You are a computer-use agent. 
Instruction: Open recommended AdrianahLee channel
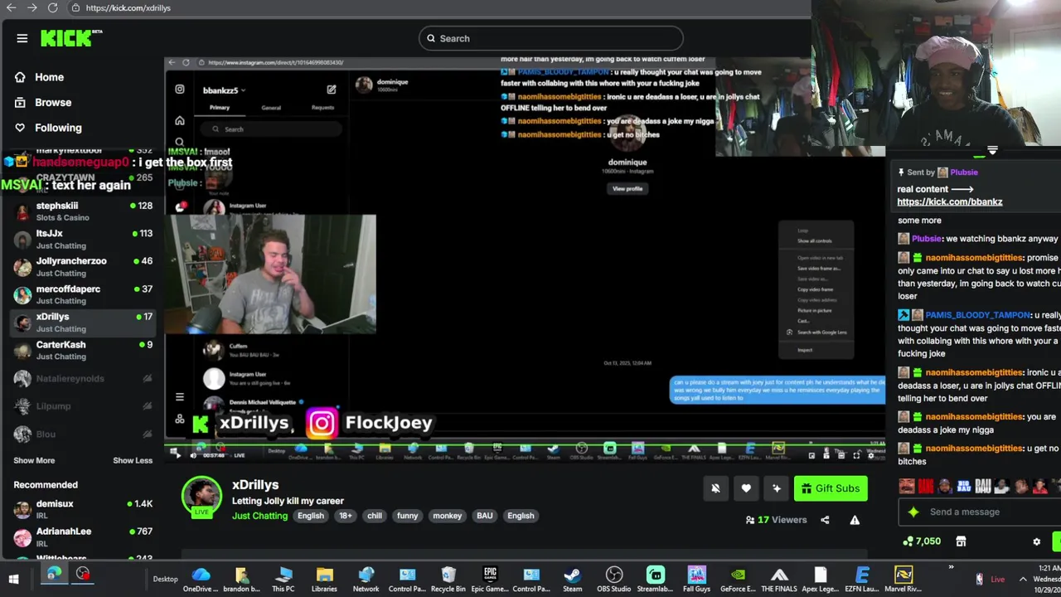coord(83,536)
